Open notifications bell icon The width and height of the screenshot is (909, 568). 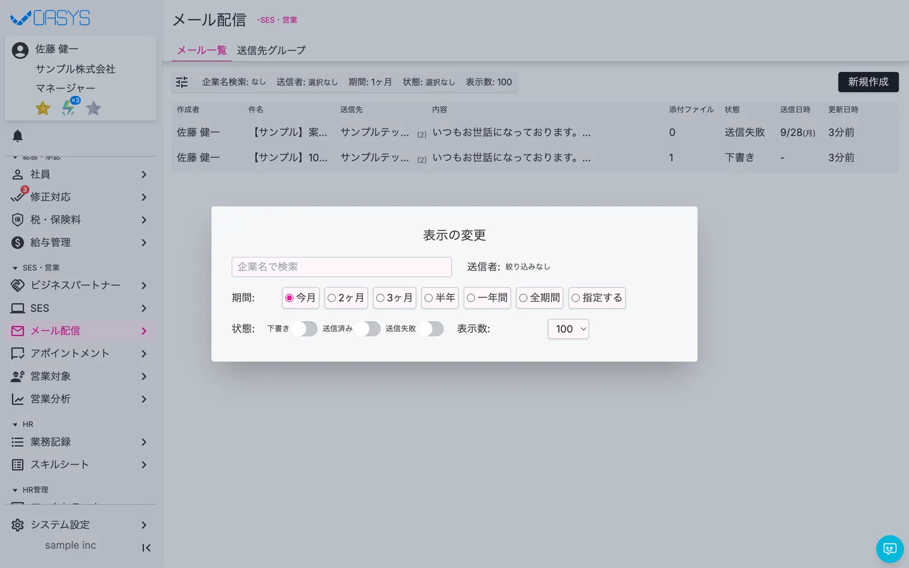click(x=18, y=136)
